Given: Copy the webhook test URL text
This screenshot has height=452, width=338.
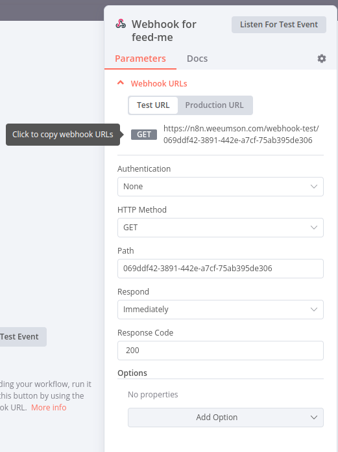Looking at the screenshot, I should [x=241, y=135].
